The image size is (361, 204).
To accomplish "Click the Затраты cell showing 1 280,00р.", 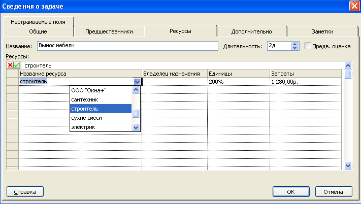I will [x=306, y=82].
